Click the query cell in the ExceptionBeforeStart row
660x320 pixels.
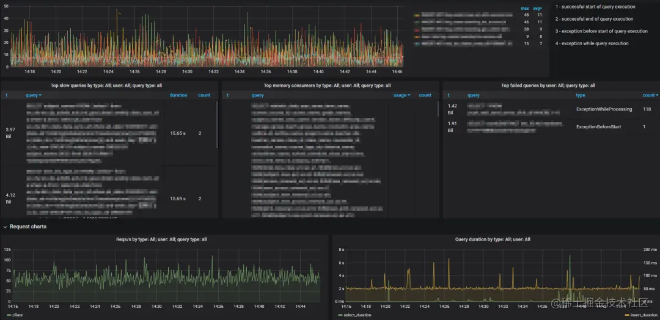515,126
